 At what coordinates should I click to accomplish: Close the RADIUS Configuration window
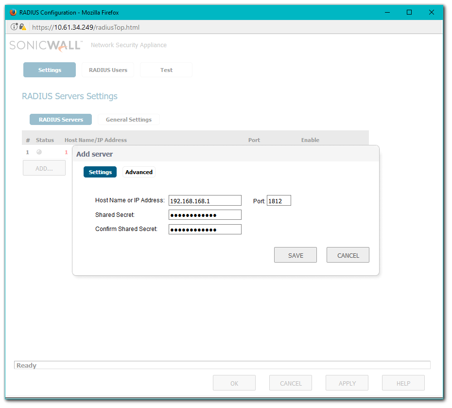(x=431, y=12)
